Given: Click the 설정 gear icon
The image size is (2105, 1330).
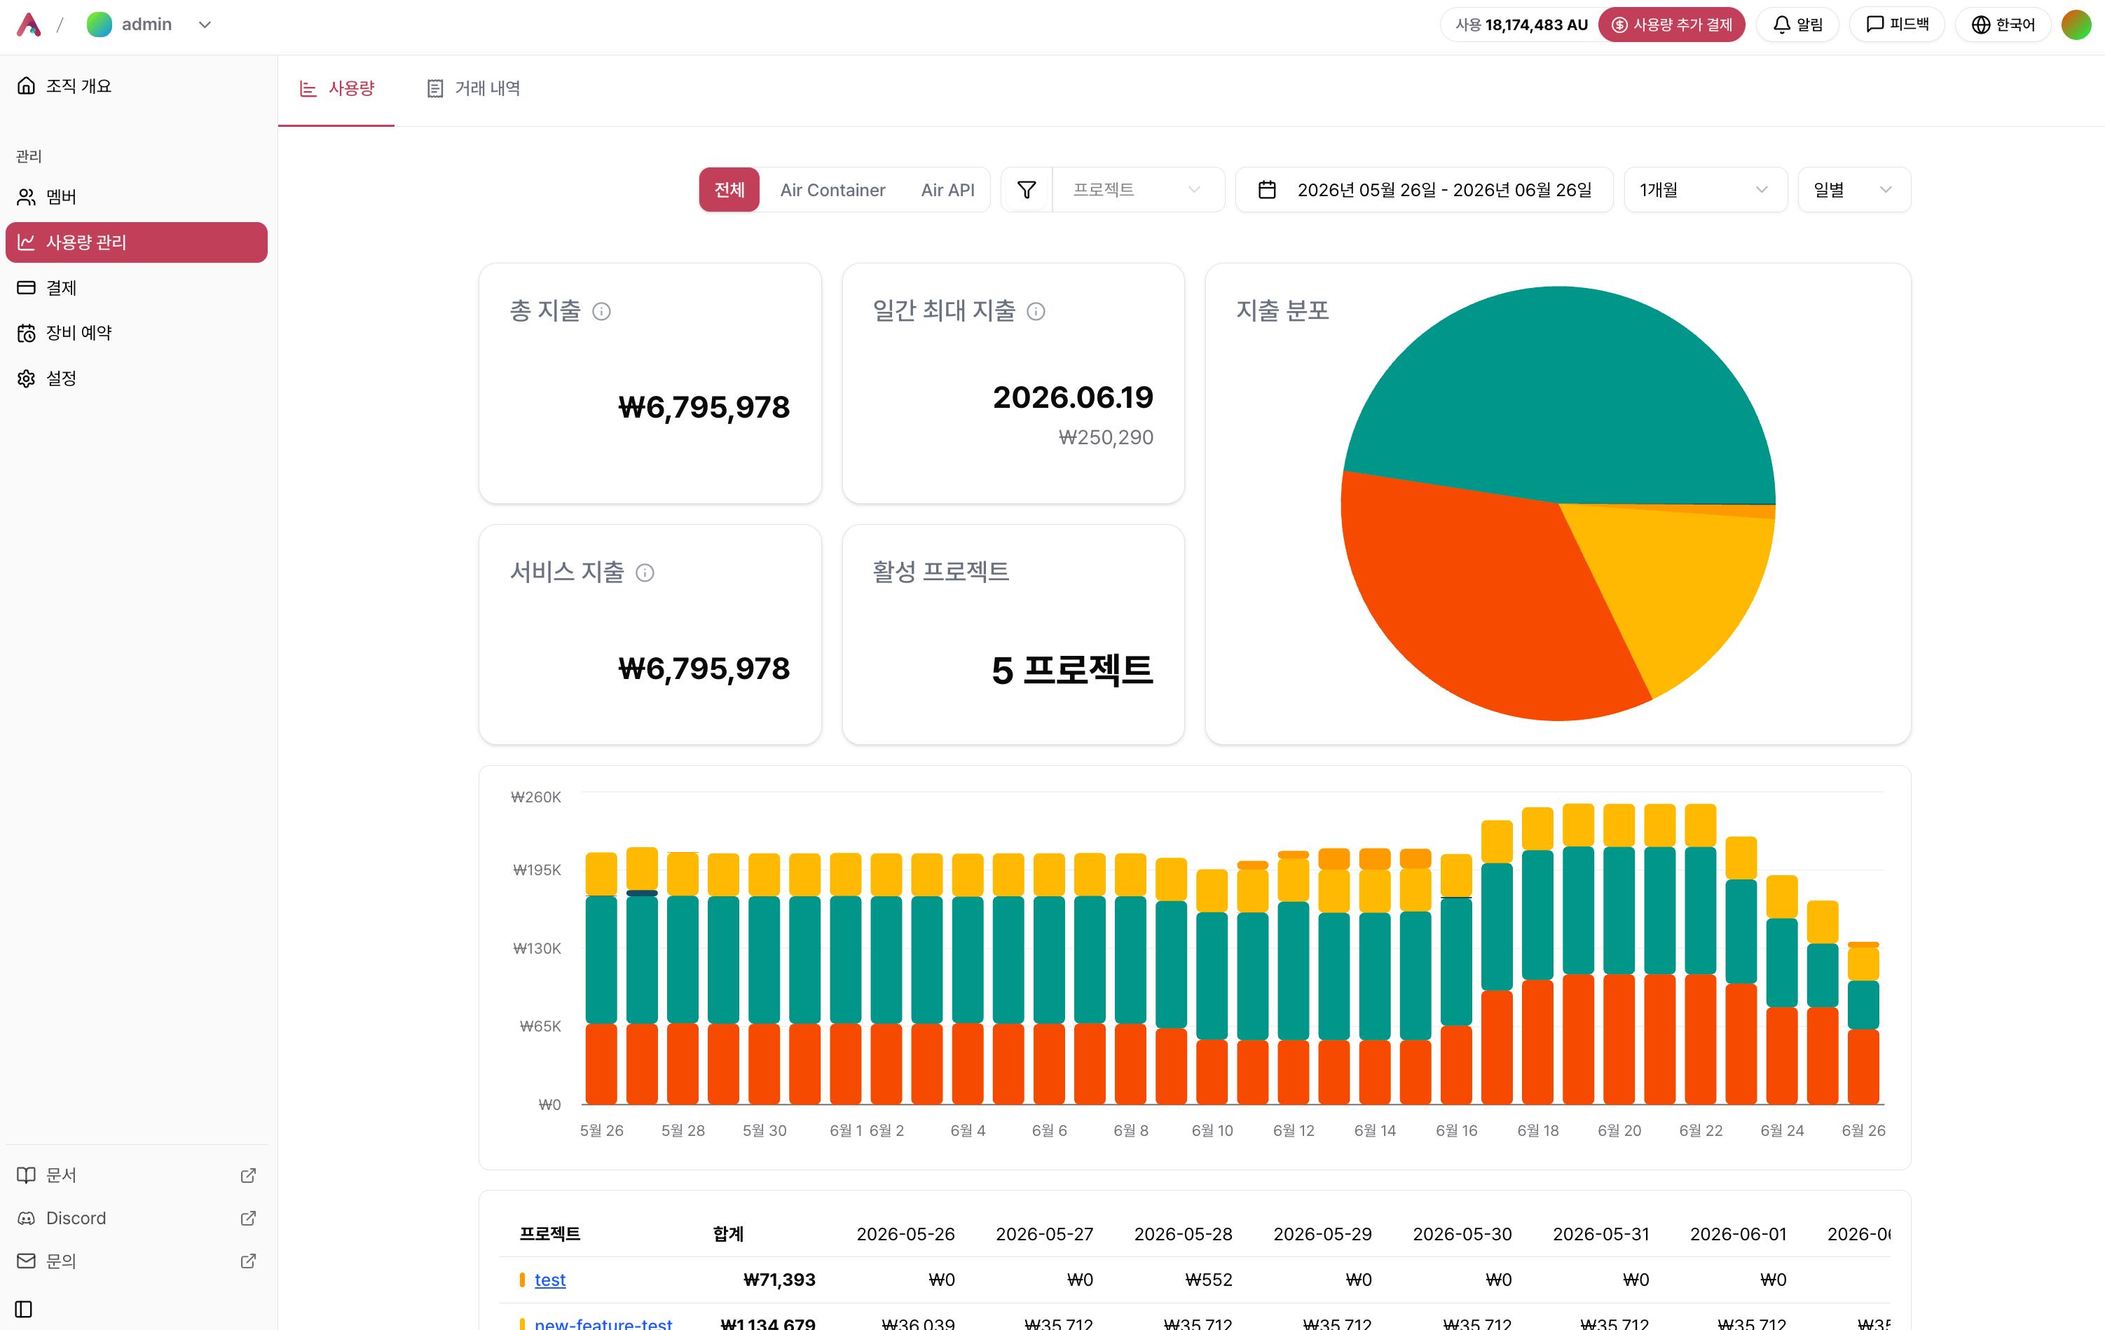Looking at the screenshot, I should (x=26, y=378).
